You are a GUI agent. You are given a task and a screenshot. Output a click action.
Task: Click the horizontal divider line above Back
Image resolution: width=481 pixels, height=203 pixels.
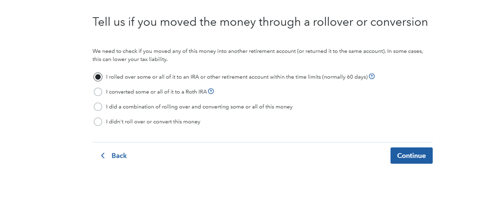point(262,142)
